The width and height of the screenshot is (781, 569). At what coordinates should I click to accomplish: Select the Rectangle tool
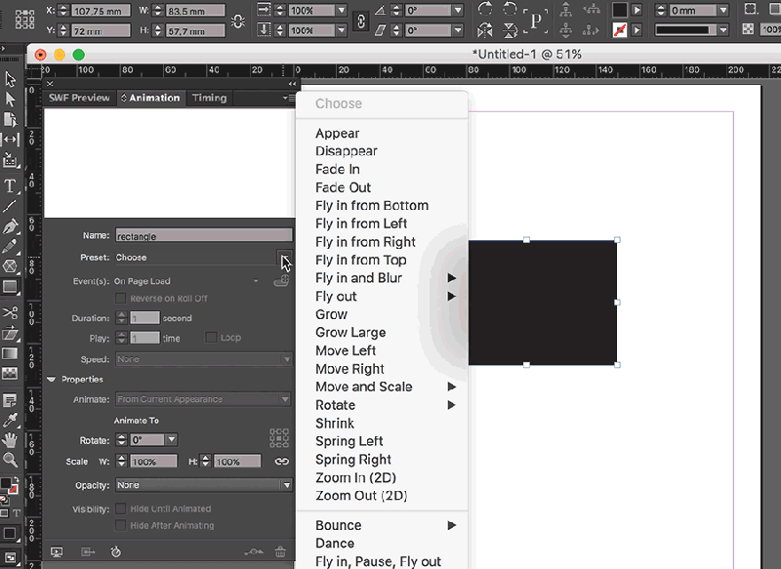pos(10,287)
